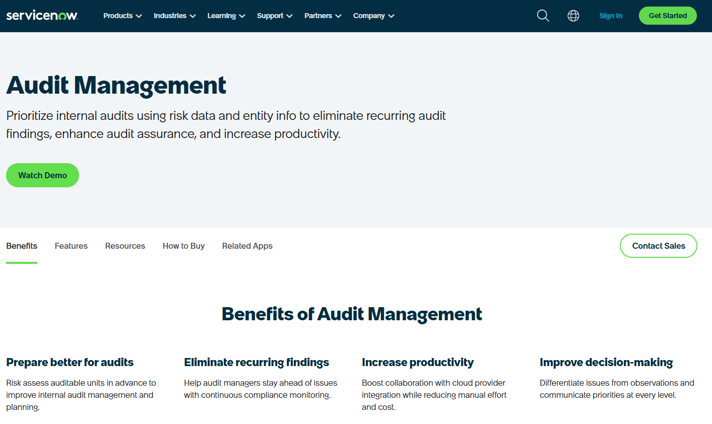Click the 'Differentiate issues from observations' description
The width and height of the screenshot is (712, 424).
click(x=617, y=389)
